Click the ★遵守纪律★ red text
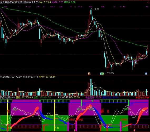This screenshot has height=132, width=150. 142,98
